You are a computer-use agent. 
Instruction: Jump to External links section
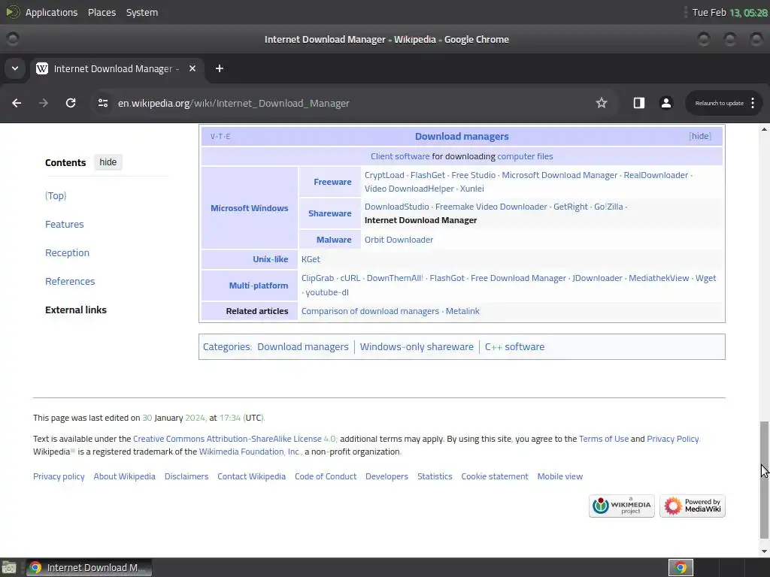(x=76, y=310)
